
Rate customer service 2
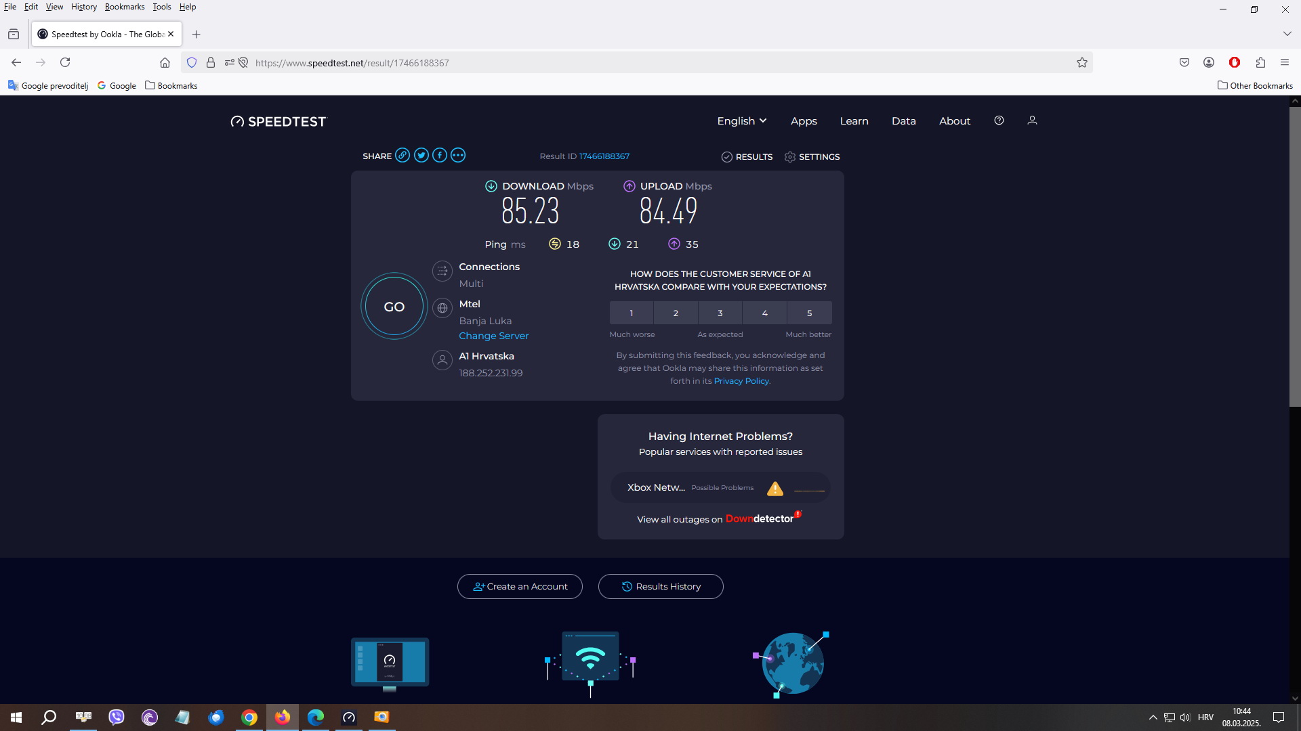[x=676, y=313]
